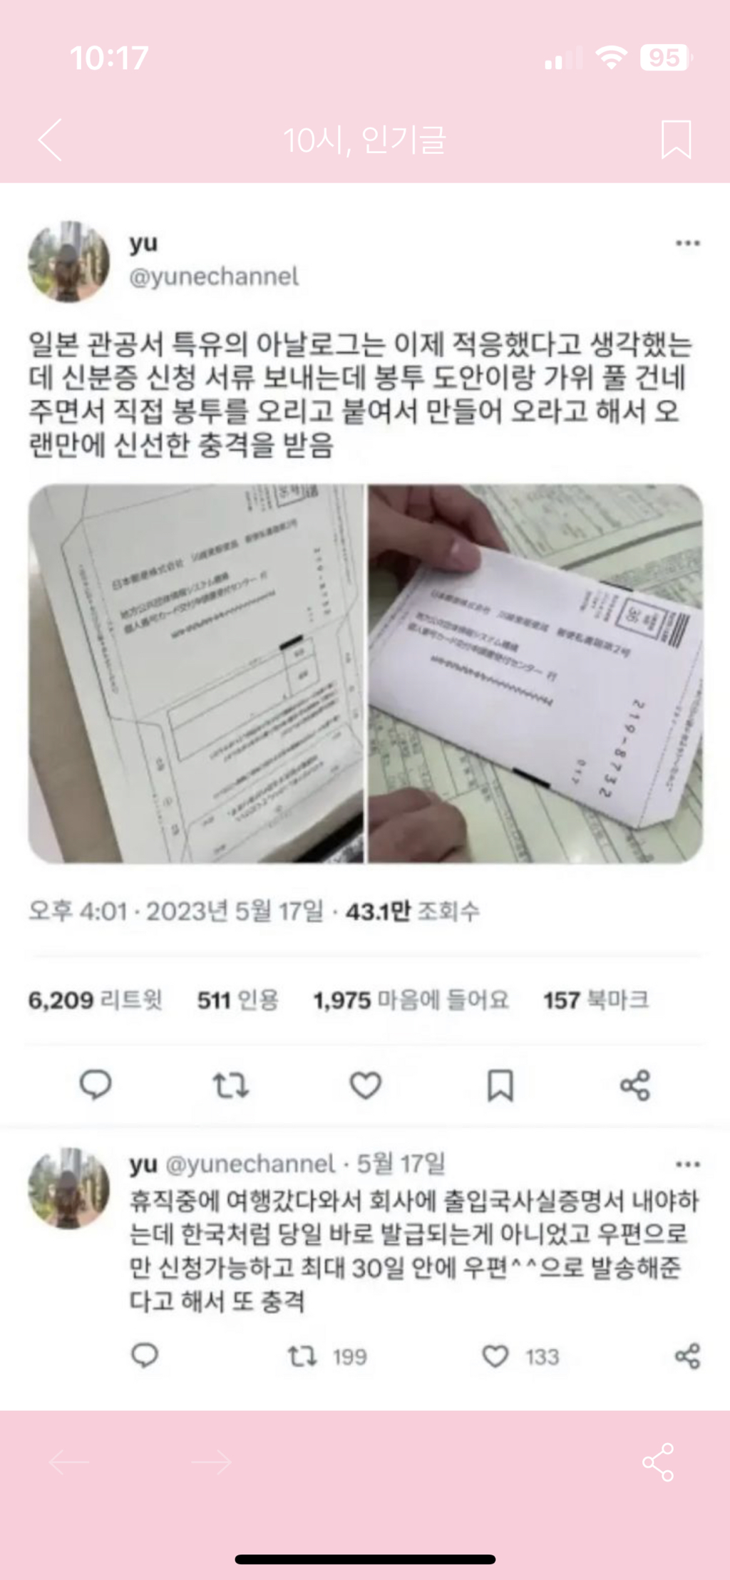Go to previous post with left arrow
Image resolution: width=730 pixels, height=1580 pixels.
coord(68,1462)
